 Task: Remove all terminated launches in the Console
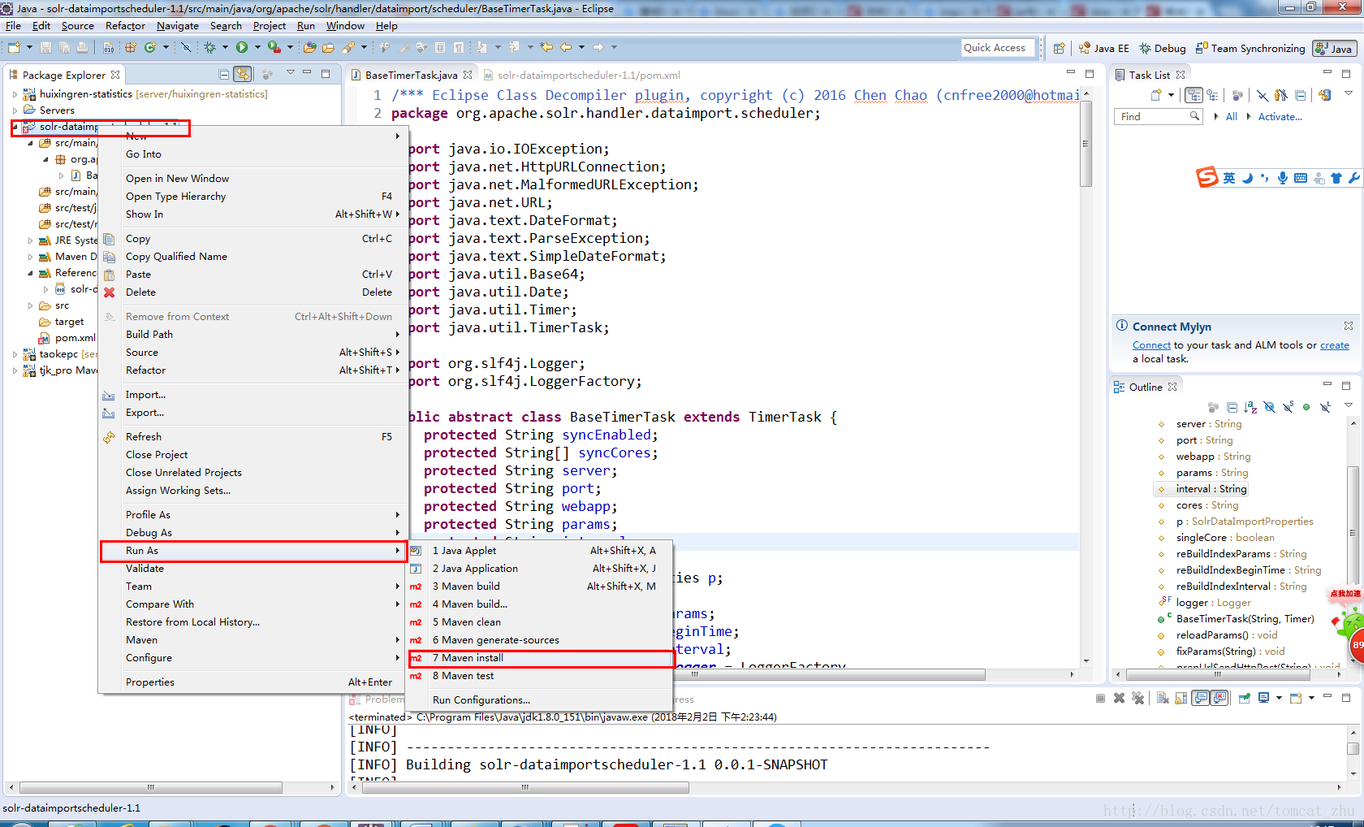1137,698
